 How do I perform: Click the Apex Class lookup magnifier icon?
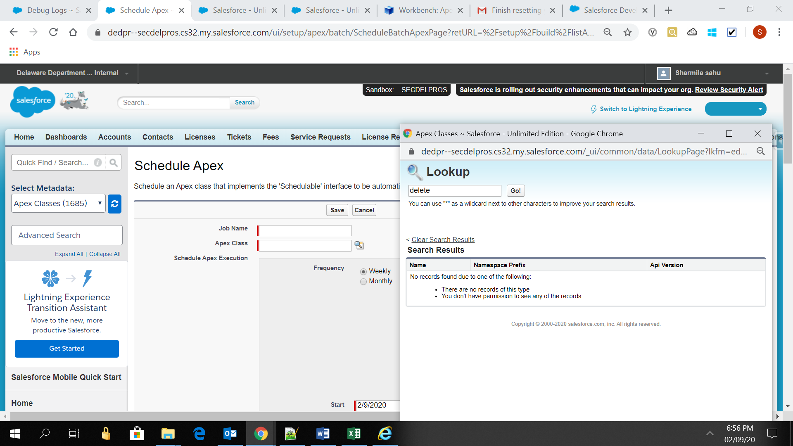[359, 245]
